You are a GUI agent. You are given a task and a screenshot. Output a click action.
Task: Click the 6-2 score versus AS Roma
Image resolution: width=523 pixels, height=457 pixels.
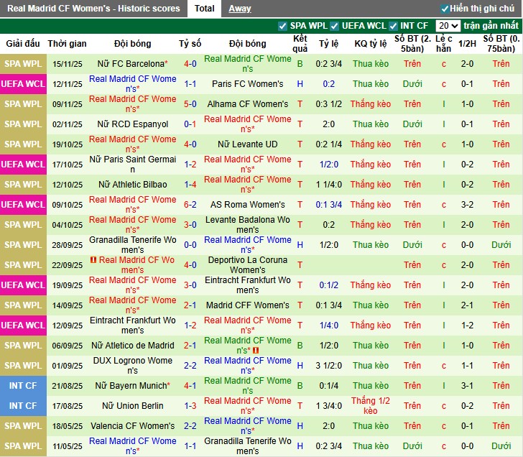[190, 205]
